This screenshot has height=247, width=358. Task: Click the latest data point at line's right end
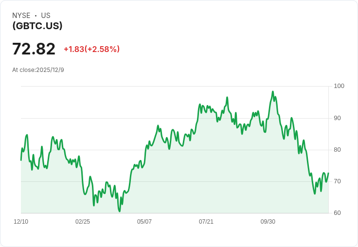[328, 173]
